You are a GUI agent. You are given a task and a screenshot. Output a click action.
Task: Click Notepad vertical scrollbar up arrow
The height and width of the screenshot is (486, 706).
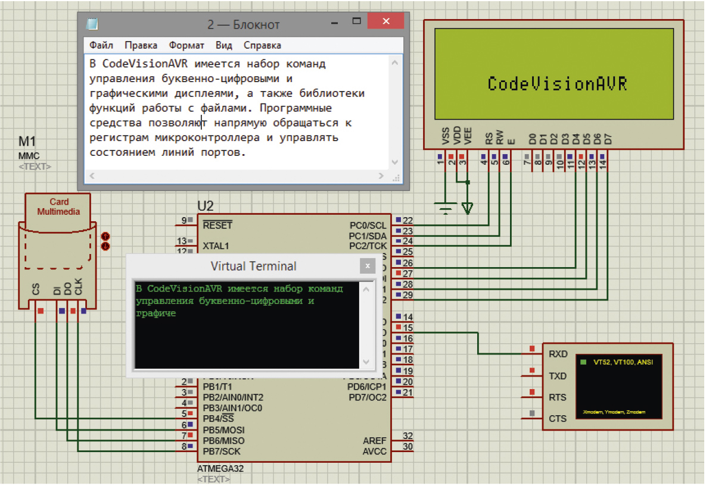pyautogui.click(x=394, y=63)
